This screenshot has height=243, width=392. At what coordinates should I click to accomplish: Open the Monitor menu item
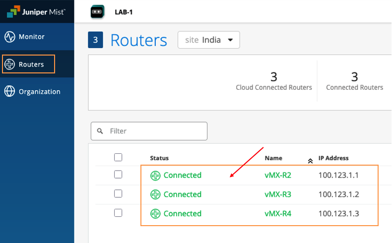[x=32, y=37]
